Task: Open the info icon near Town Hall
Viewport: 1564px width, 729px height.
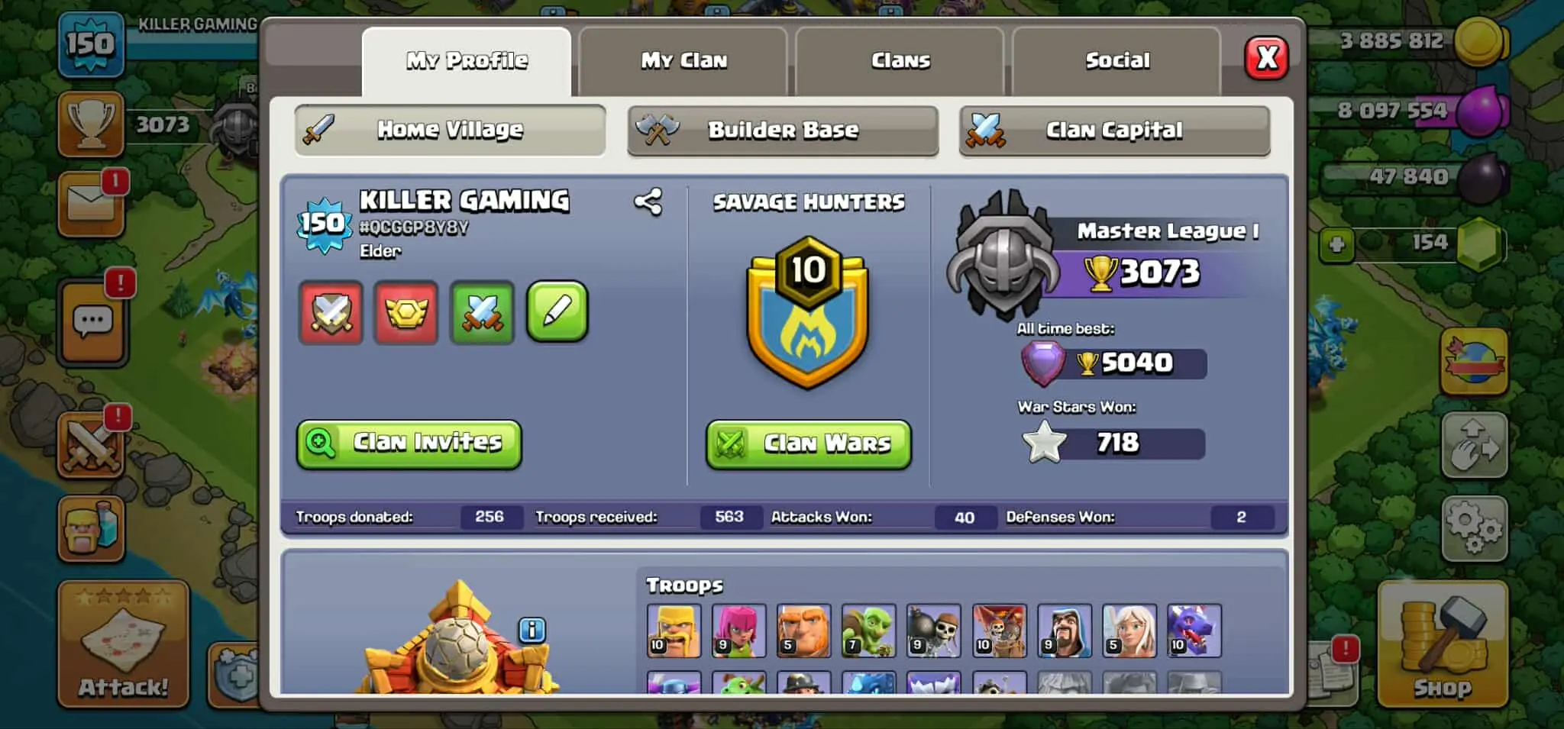Action: pyautogui.click(x=532, y=630)
